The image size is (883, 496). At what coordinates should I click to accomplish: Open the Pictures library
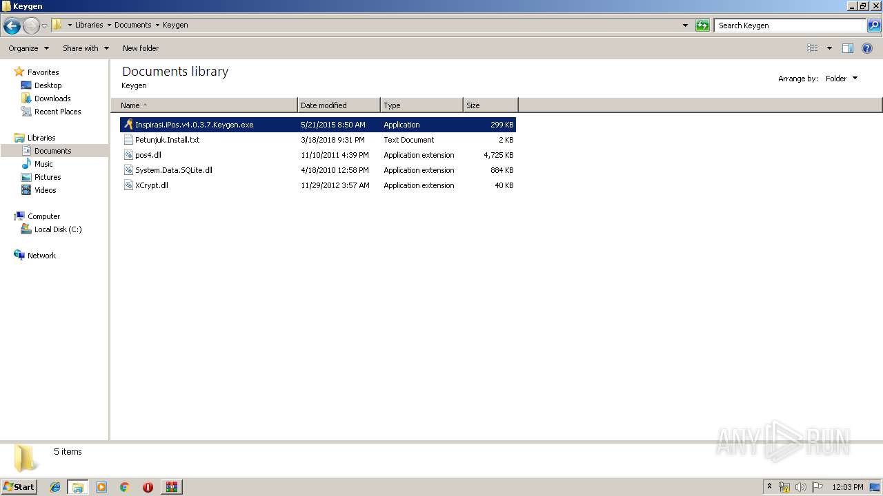pyautogui.click(x=48, y=177)
